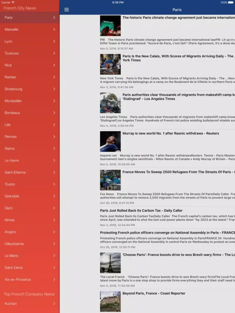
Task: Expand the Bordeaux chevron arrow
Action: pyautogui.click(x=54, y=113)
